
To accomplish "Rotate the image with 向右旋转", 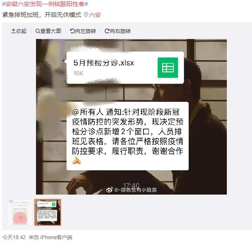I will (x=118, y=31).
